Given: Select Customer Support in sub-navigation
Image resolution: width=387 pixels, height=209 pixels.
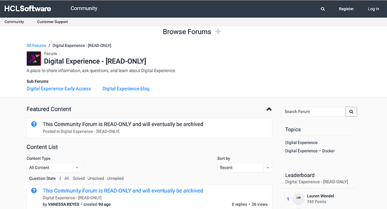Looking at the screenshot, I should tap(52, 22).
